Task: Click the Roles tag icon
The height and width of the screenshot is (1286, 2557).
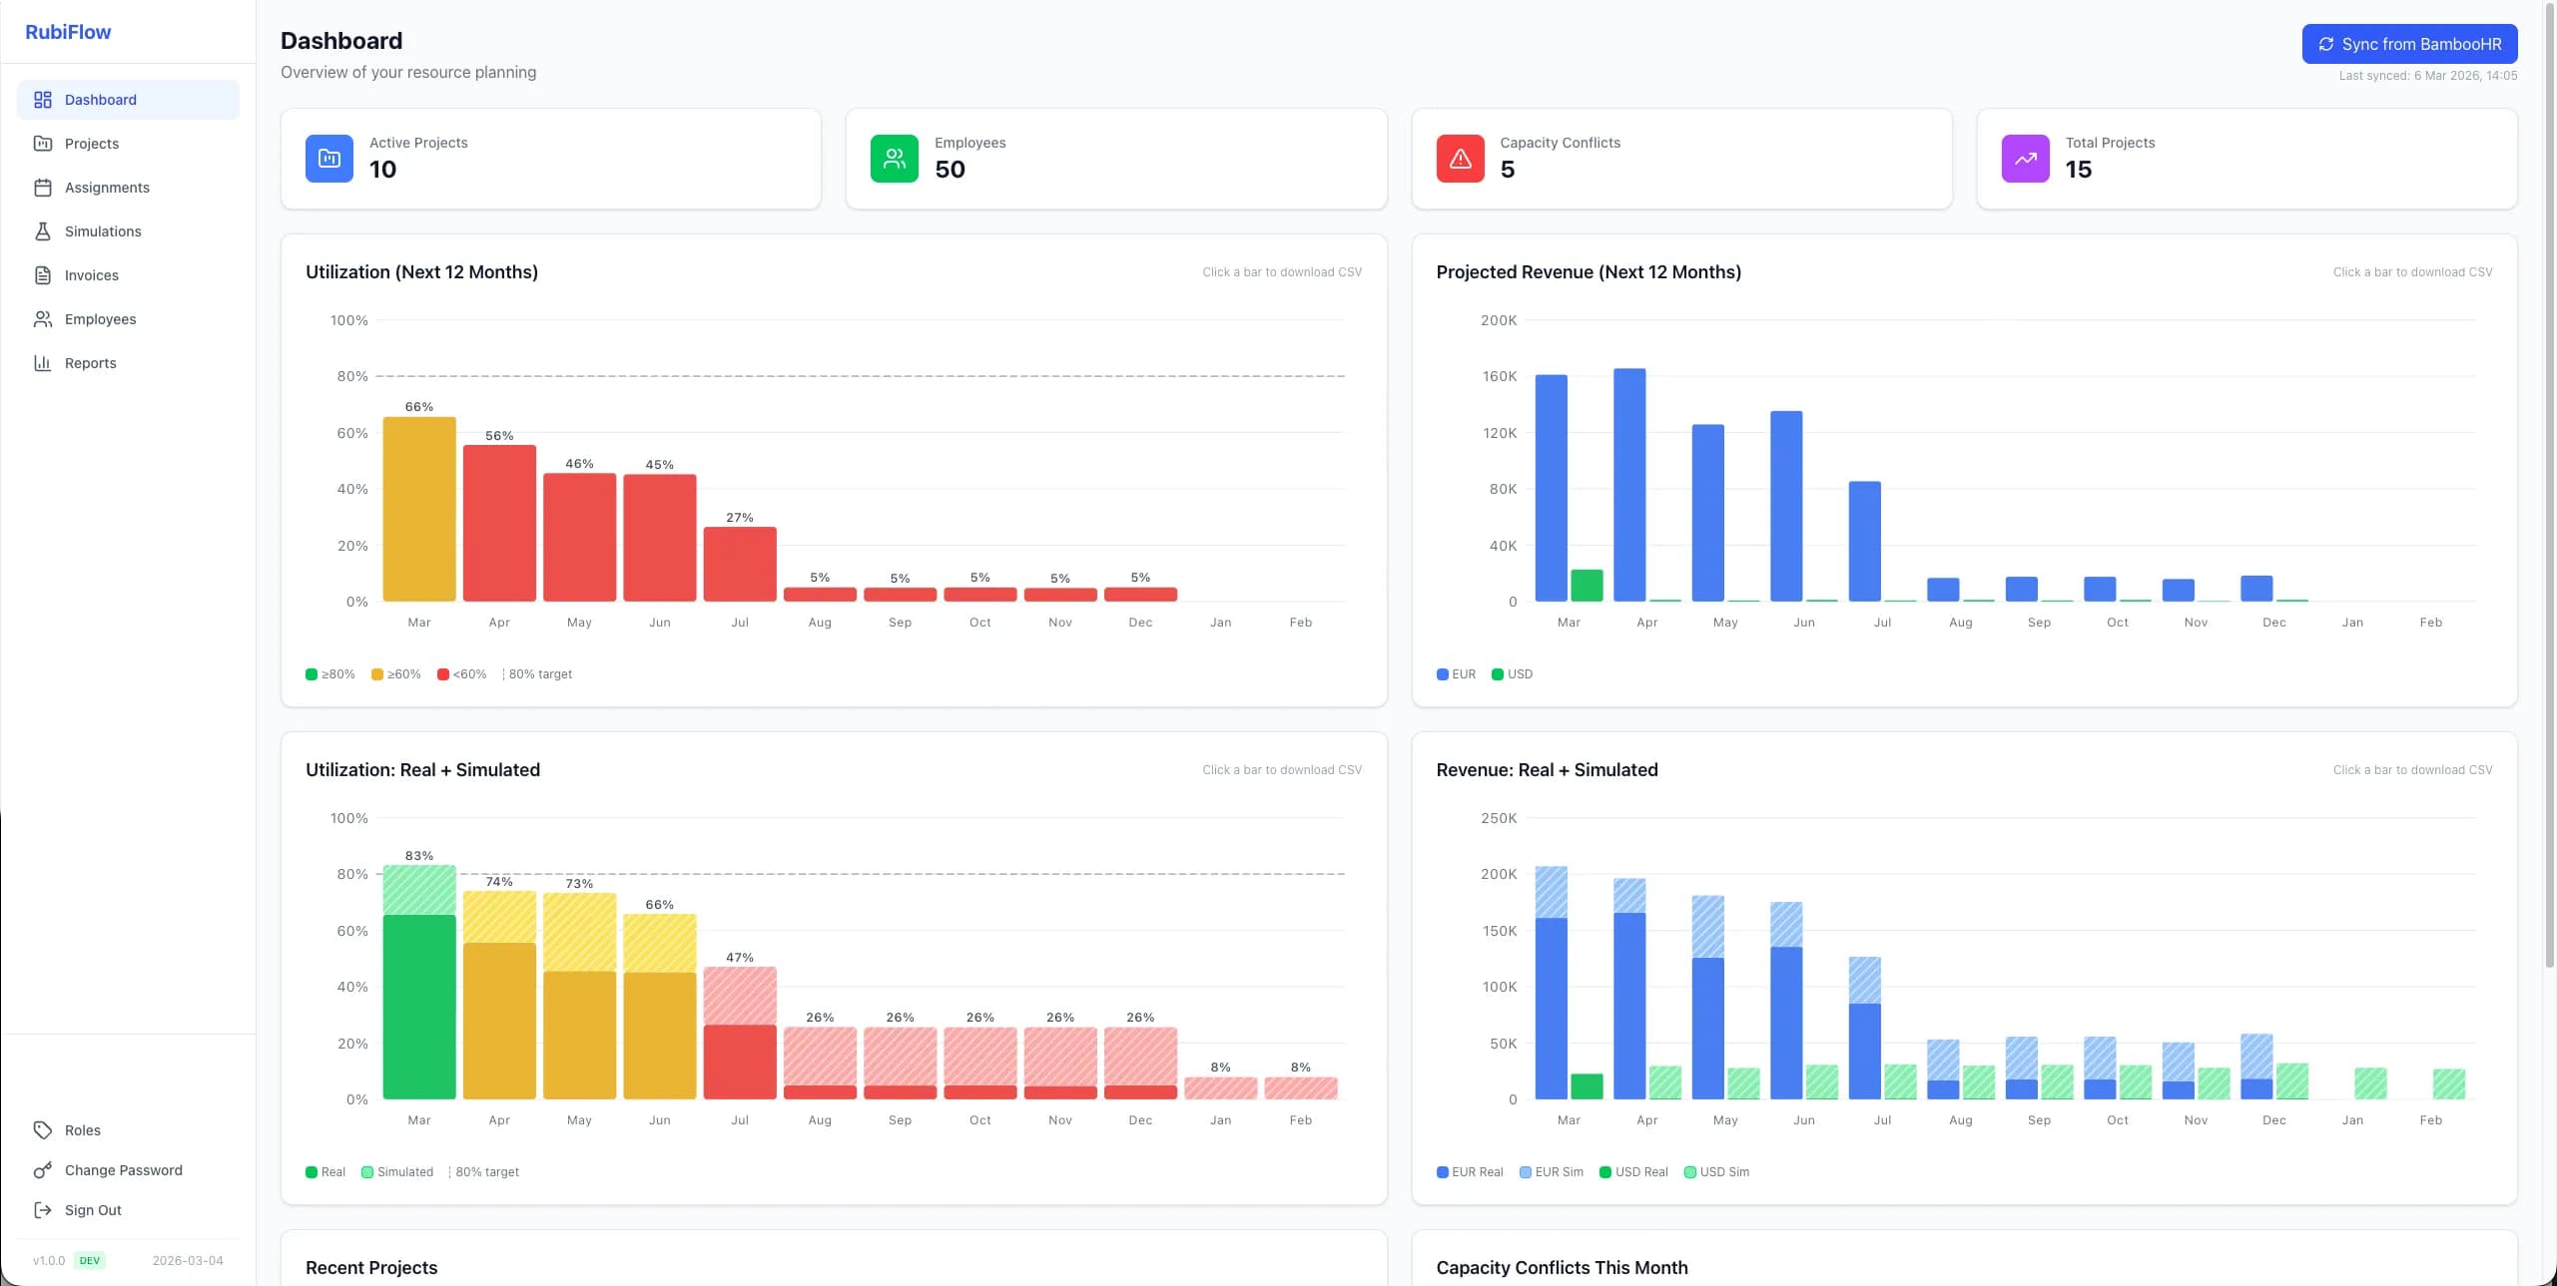Action: pos(44,1130)
